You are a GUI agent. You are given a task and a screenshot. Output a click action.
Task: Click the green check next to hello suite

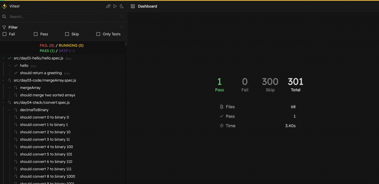pyautogui.click(x=16, y=66)
